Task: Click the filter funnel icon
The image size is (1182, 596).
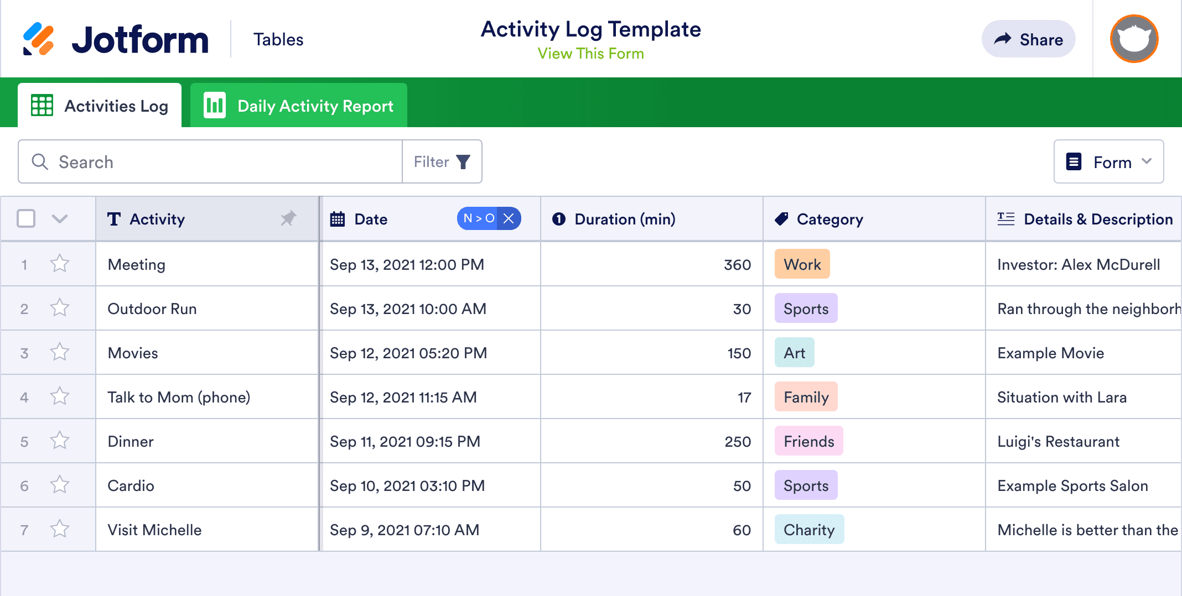Action: (463, 161)
